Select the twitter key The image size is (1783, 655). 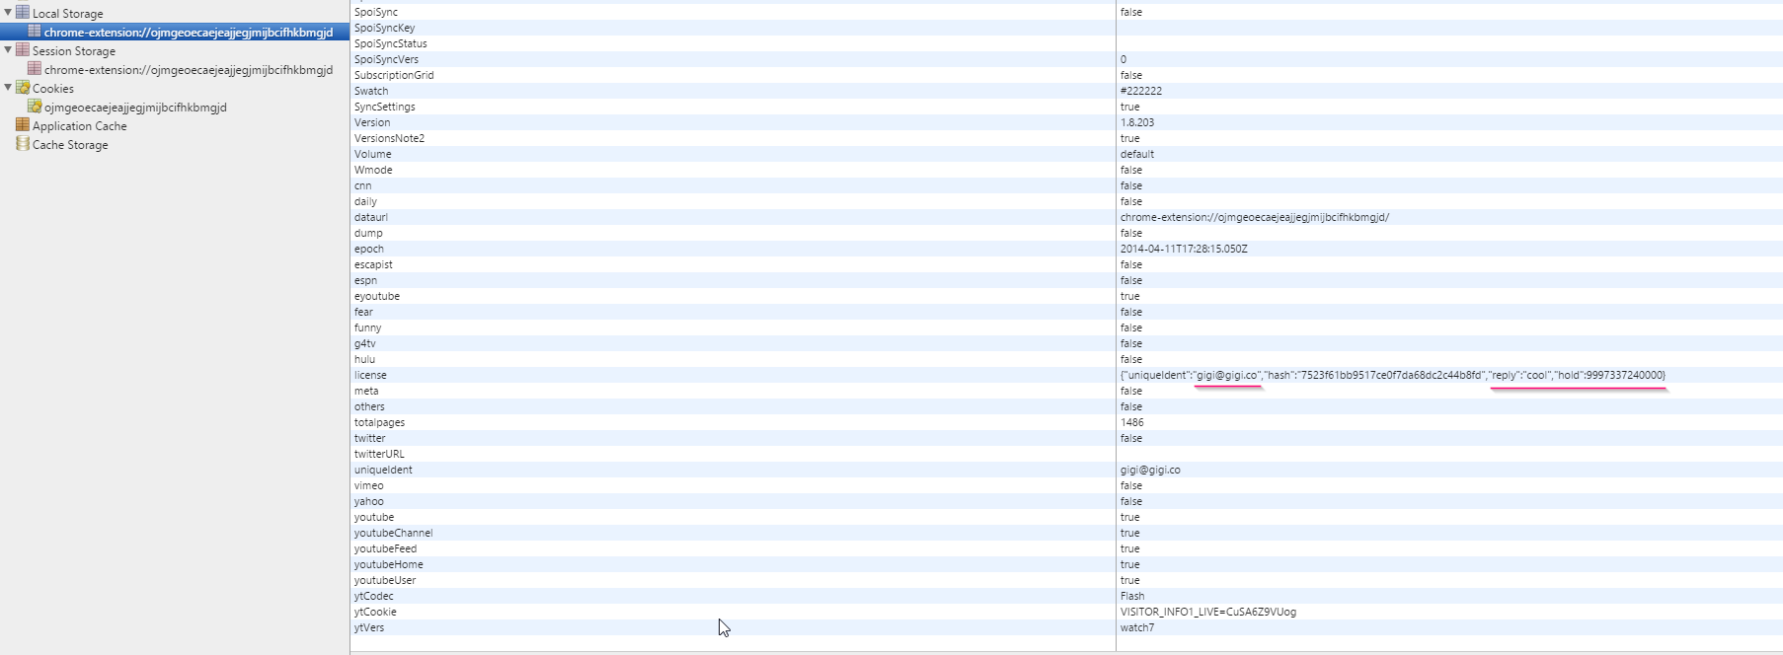point(370,438)
